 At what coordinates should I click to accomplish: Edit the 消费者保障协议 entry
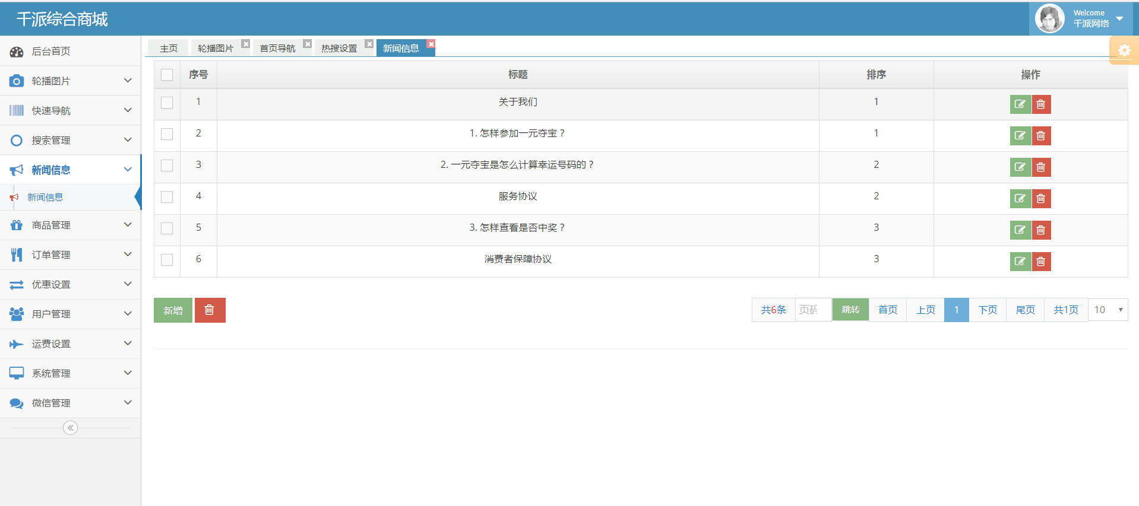1020,262
